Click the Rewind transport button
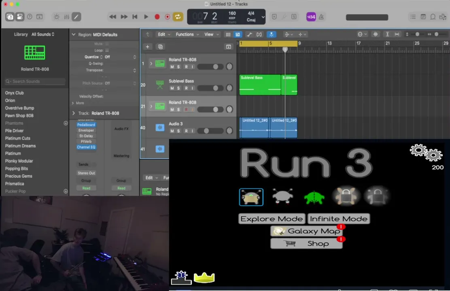Screen dimensions: 450x291 click(x=112, y=17)
